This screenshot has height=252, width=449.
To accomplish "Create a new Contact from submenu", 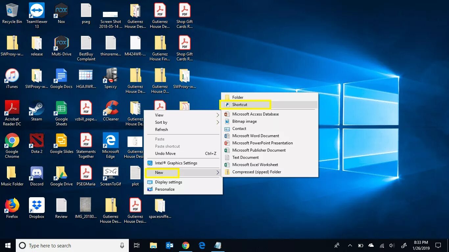I will coord(270,129).
